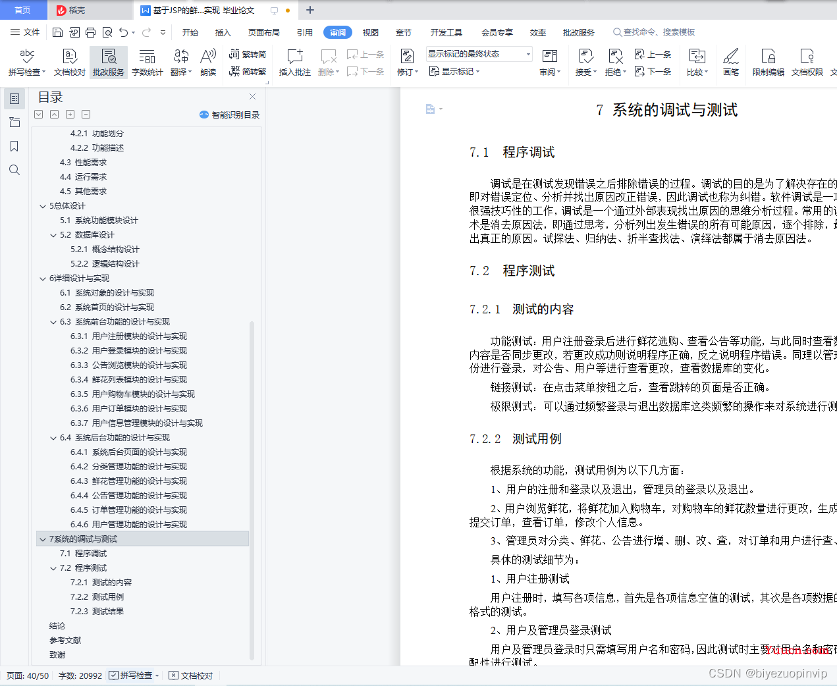Open the outline/TOC sidebar icon
837x686 pixels.
tap(14, 99)
